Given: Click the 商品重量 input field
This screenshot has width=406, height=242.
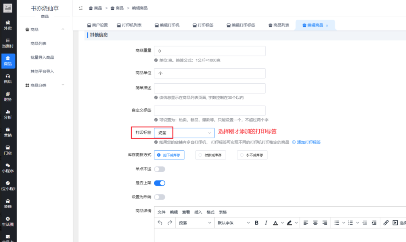Looking at the screenshot, I should click(x=209, y=51).
